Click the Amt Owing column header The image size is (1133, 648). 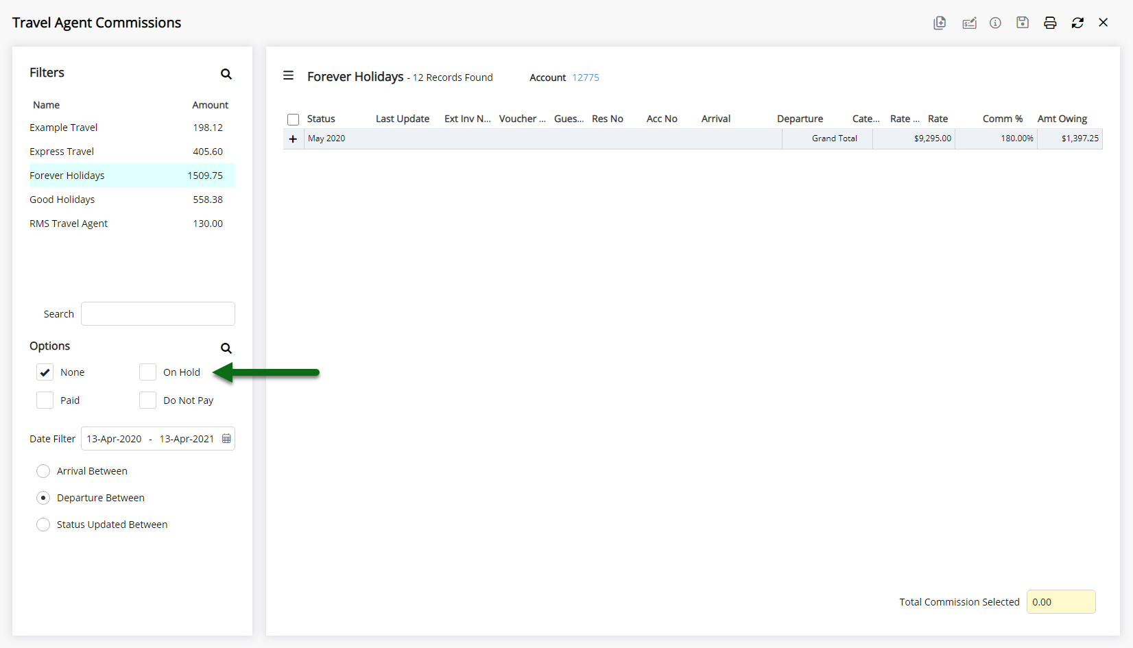click(1062, 119)
